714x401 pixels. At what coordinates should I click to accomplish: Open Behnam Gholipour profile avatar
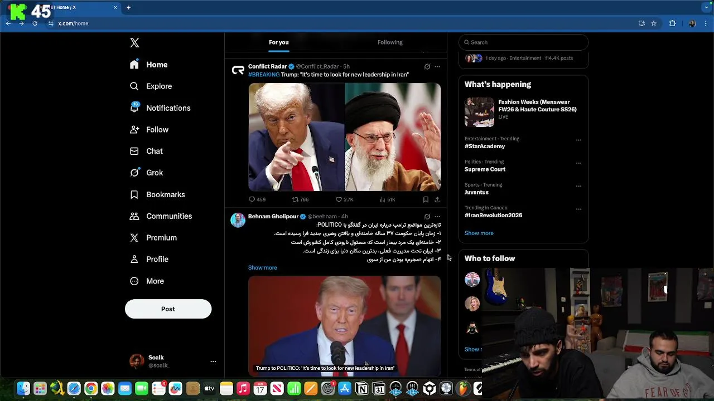point(238,220)
